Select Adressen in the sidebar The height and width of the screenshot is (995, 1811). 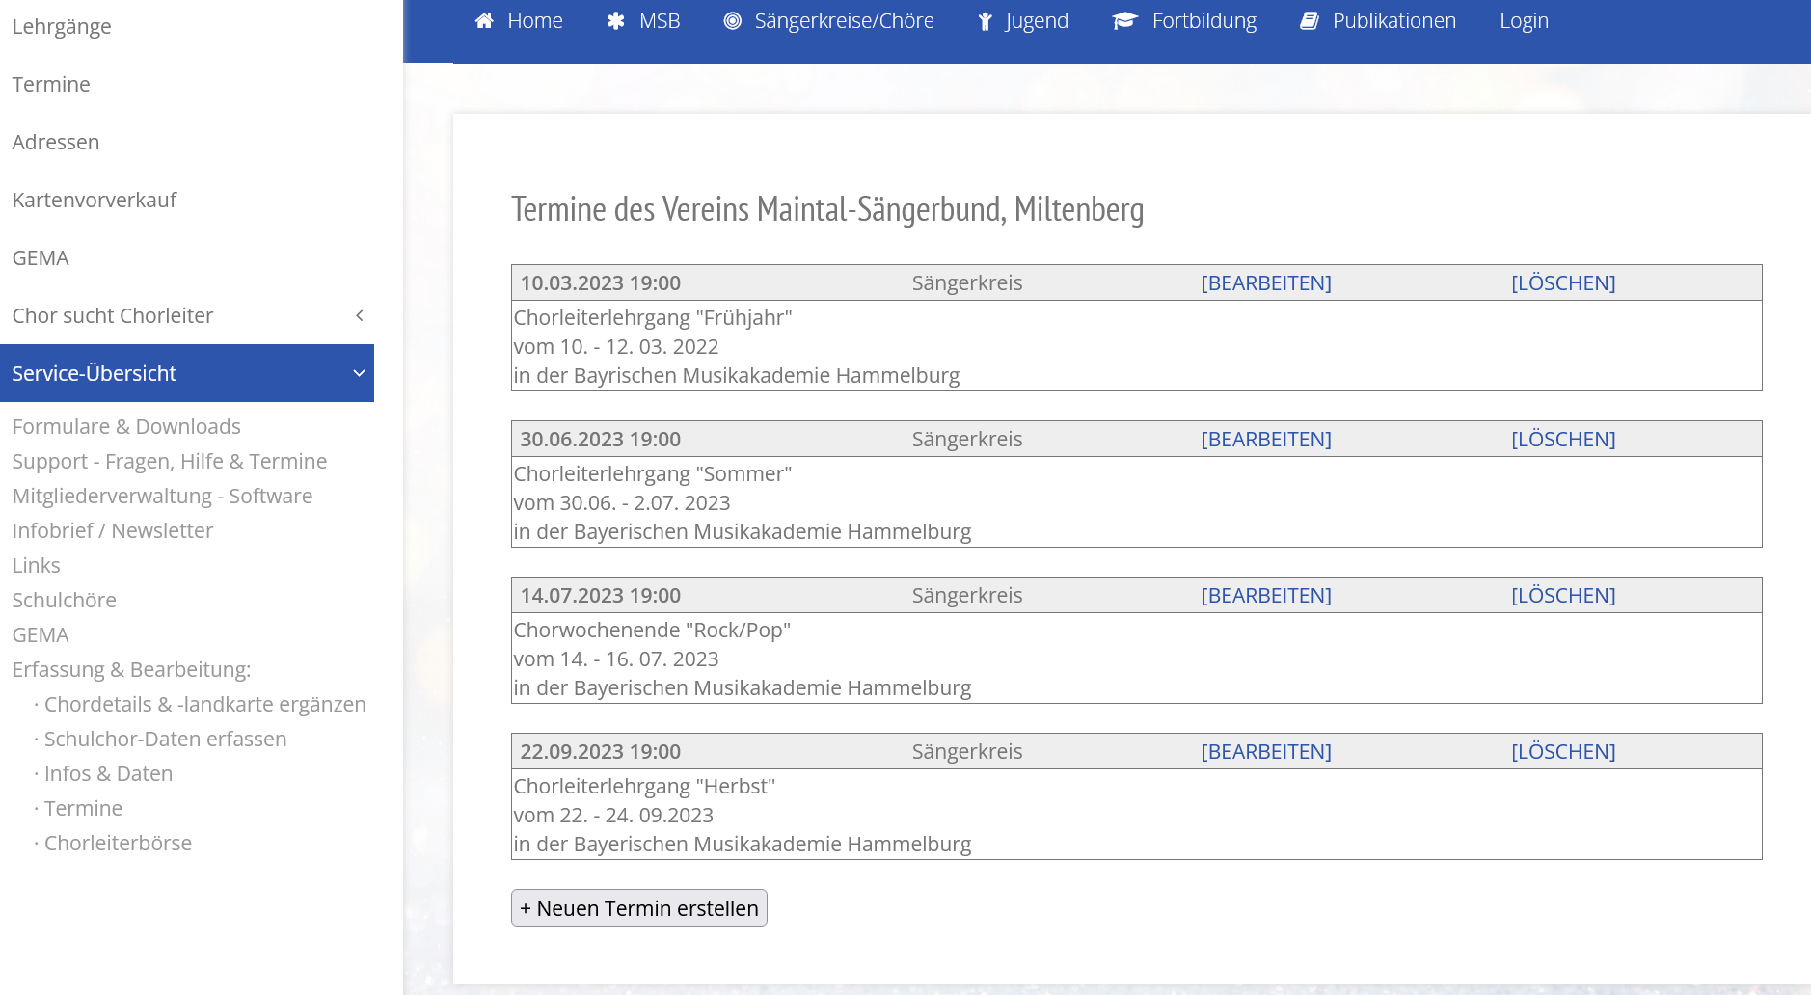click(x=56, y=142)
